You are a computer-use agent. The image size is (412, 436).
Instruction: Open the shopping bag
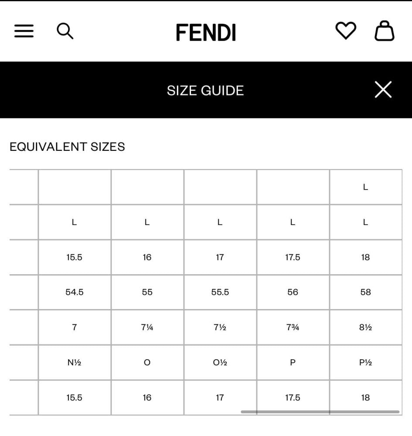384,31
